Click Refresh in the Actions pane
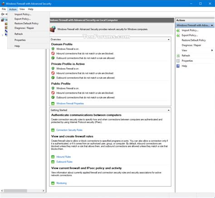This screenshot has width=215, height=198. [186, 56]
